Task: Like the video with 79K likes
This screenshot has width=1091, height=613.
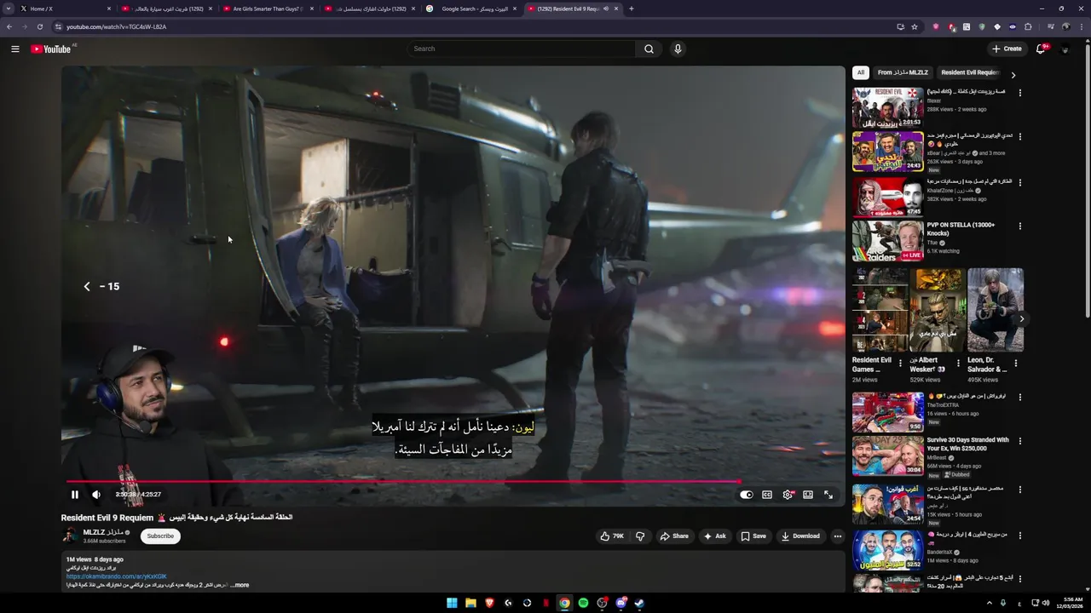Action: (612, 536)
